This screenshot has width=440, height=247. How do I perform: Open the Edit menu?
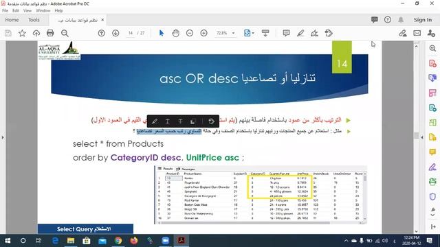(16, 11)
